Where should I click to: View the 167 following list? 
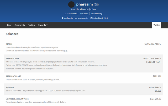[97, 14]
